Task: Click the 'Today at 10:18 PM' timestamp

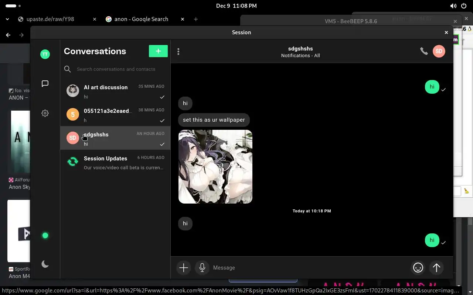Action: (312, 211)
